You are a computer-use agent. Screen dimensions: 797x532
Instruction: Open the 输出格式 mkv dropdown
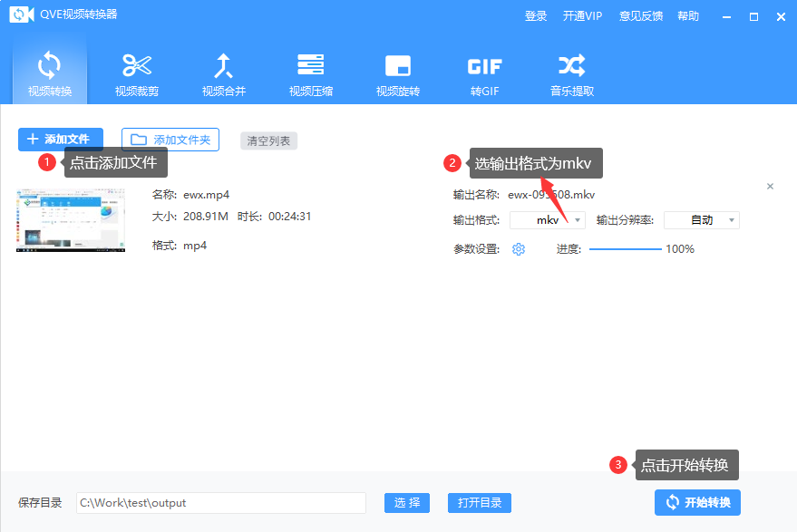[x=548, y=220]
